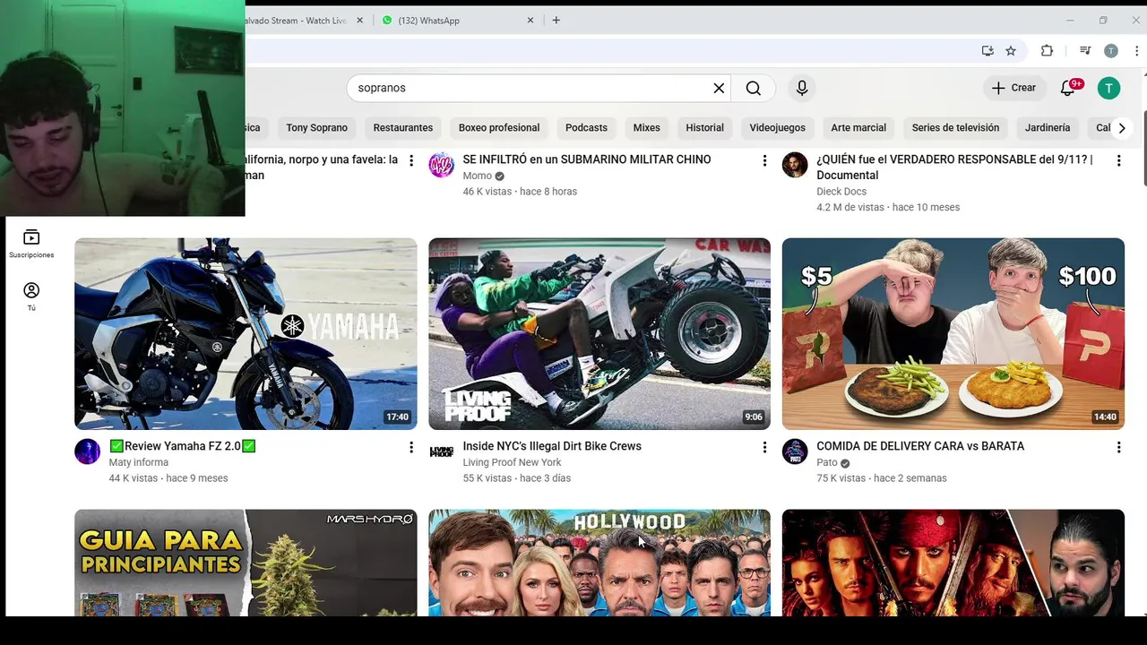Open the Tú sidebar item
1147x645 pixels.
pyautogui.click(x=31, y=297)
